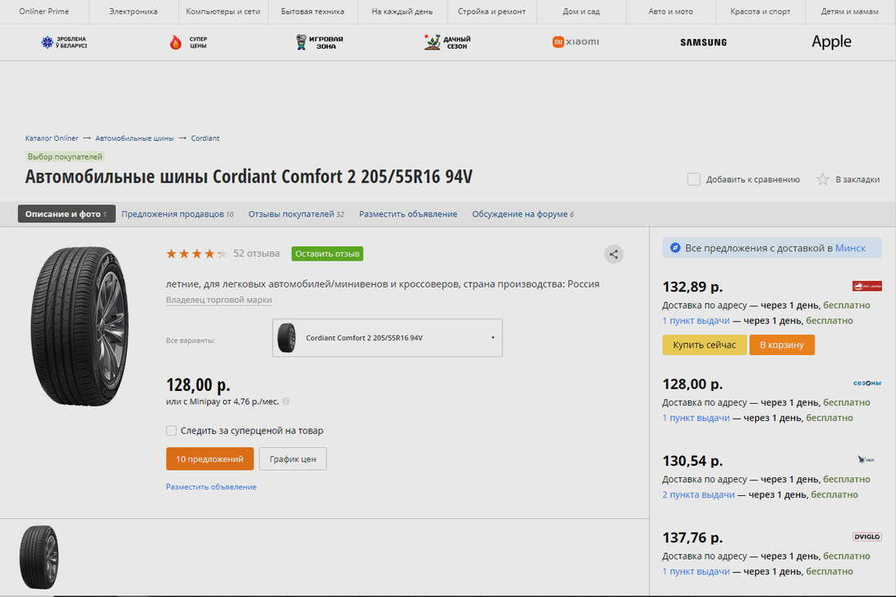Open the График цен button

click(x=292, y=459)
